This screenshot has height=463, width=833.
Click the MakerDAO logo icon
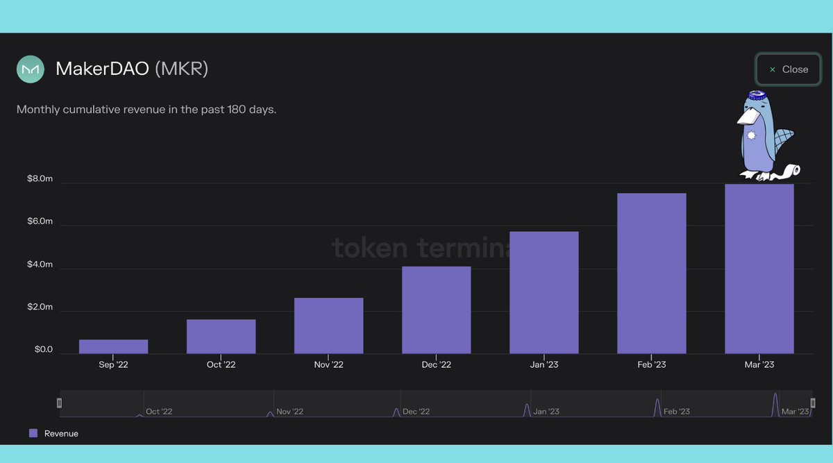30,69
